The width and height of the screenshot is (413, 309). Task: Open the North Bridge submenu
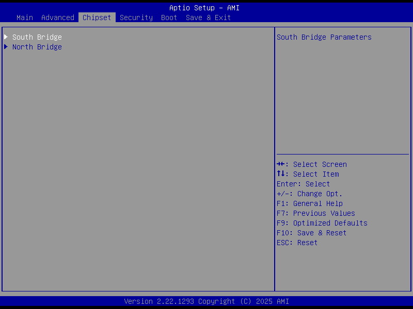[37, 47]
